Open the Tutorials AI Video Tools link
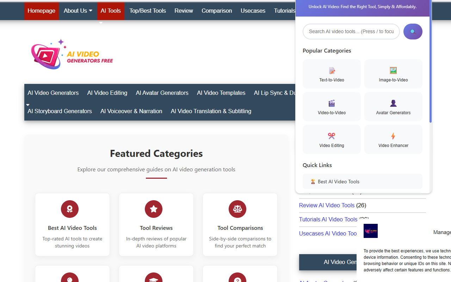The height and width of the screenshot is (282, 451). click(x=328, y=219)
